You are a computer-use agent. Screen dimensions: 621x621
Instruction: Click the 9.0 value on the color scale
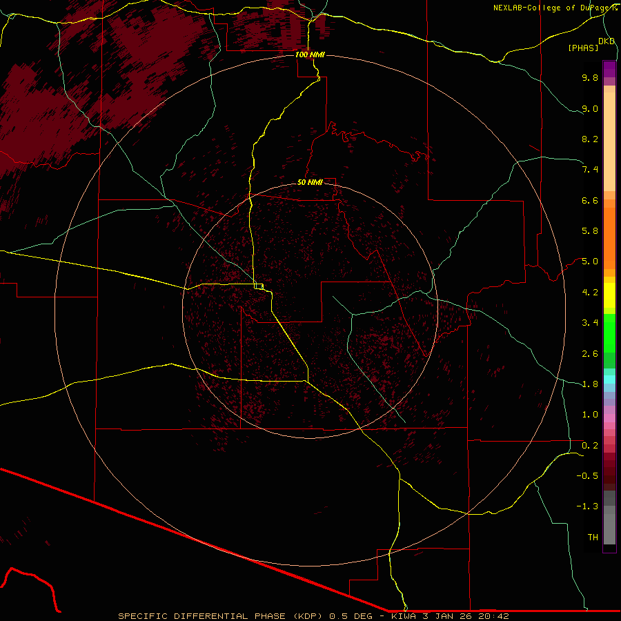point(590,108)
